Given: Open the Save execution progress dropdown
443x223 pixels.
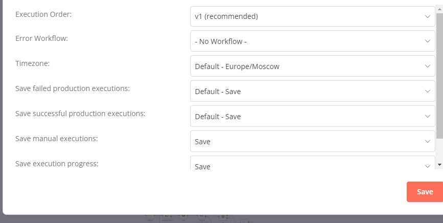Looking at the screenshot, I should click(313, 163).
